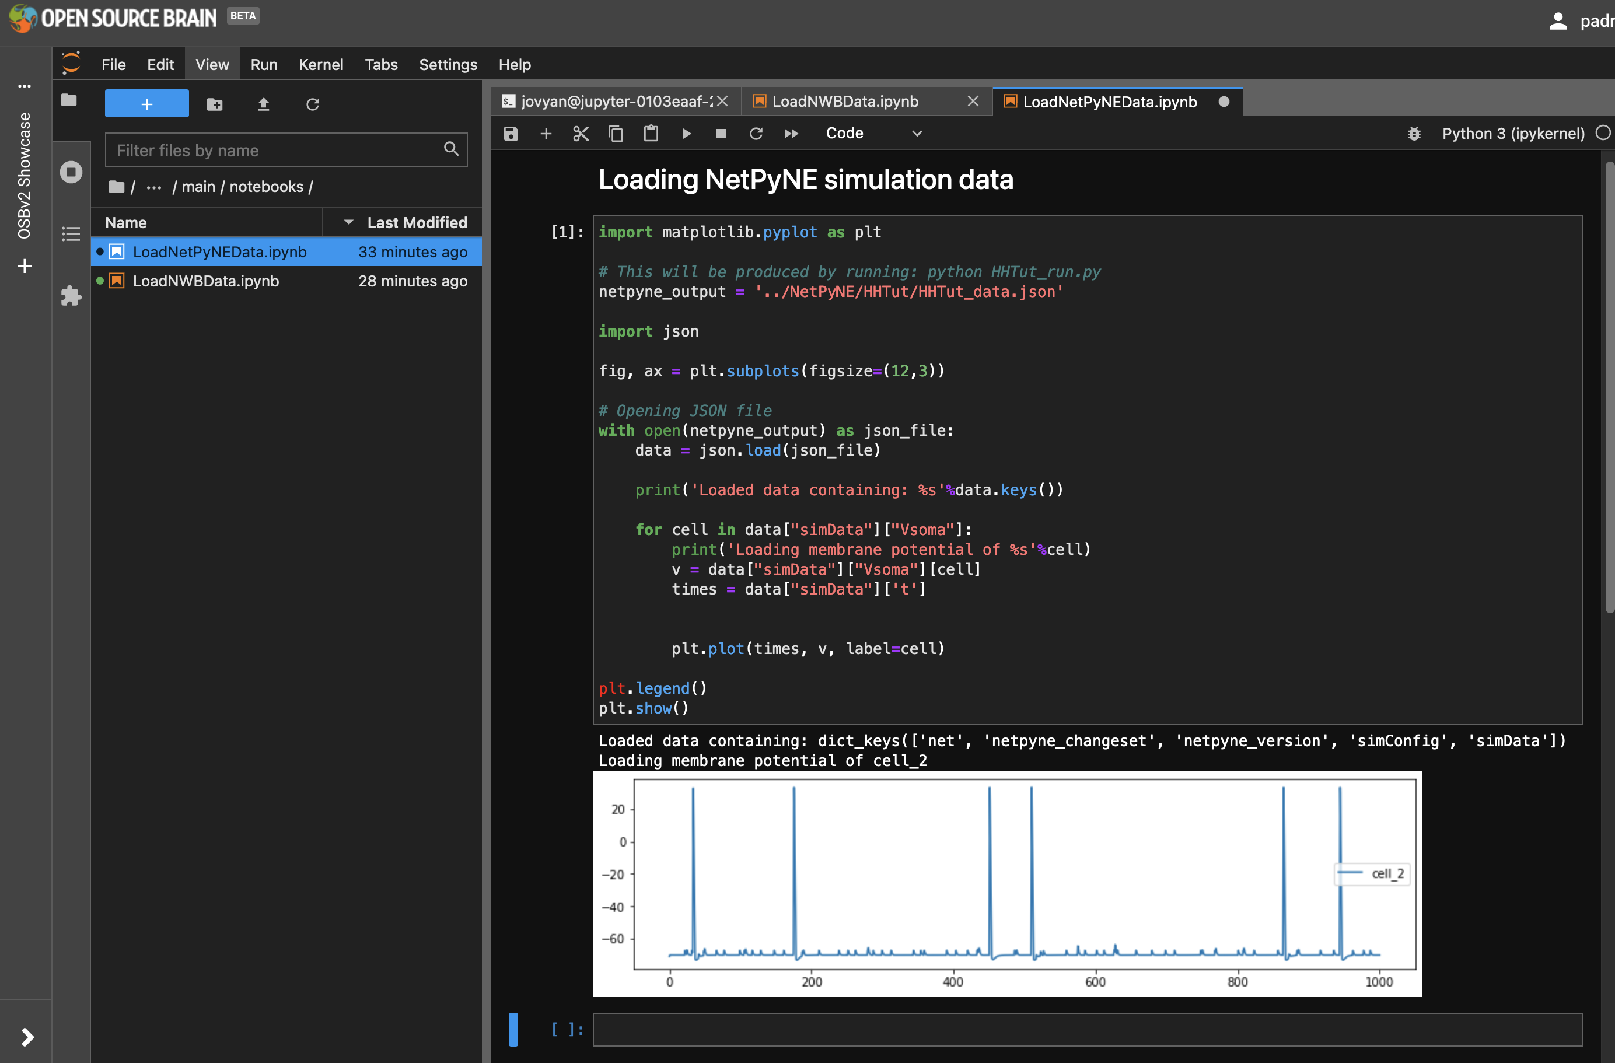
Task: Switch kernel via Python 3 (ipykernel)
Action: pyautogui.click(x=1513, y=134)
